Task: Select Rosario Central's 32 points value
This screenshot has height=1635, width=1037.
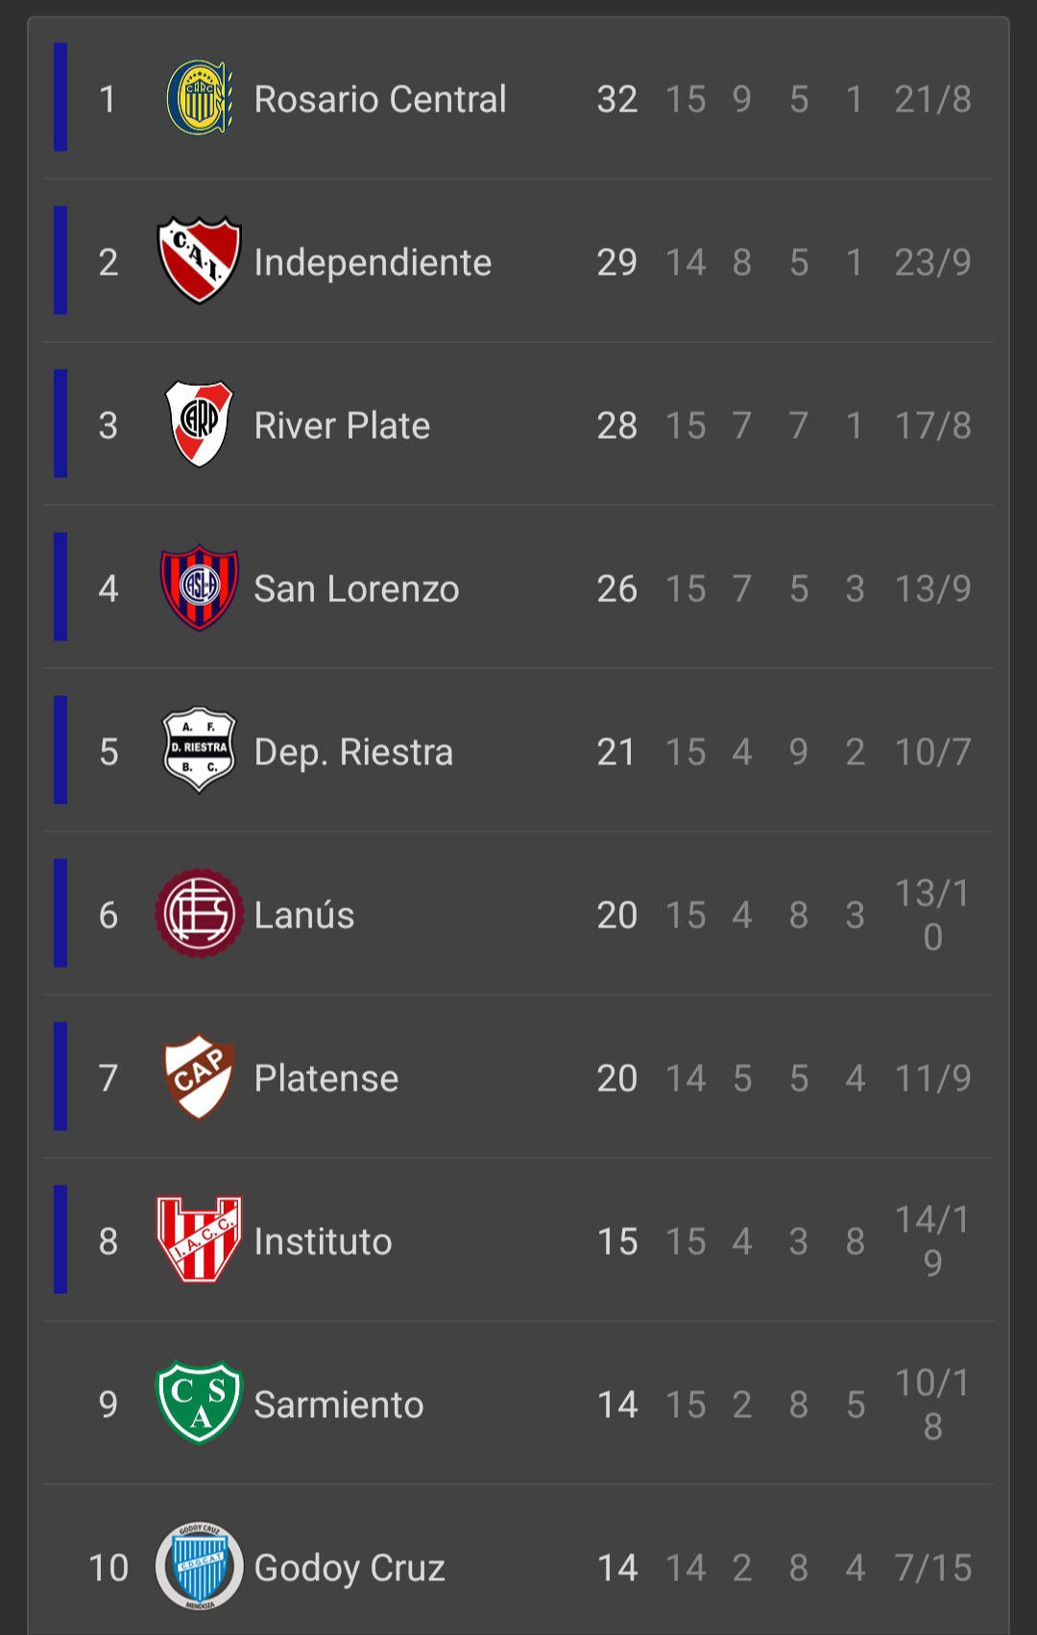Action: pos(617,99)
